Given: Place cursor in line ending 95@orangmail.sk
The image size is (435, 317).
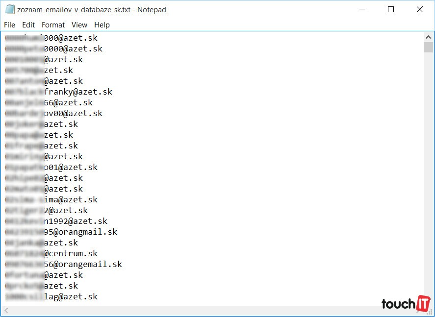Looking at the screenshot, I should pyautogui.click(x=61, y=232).
